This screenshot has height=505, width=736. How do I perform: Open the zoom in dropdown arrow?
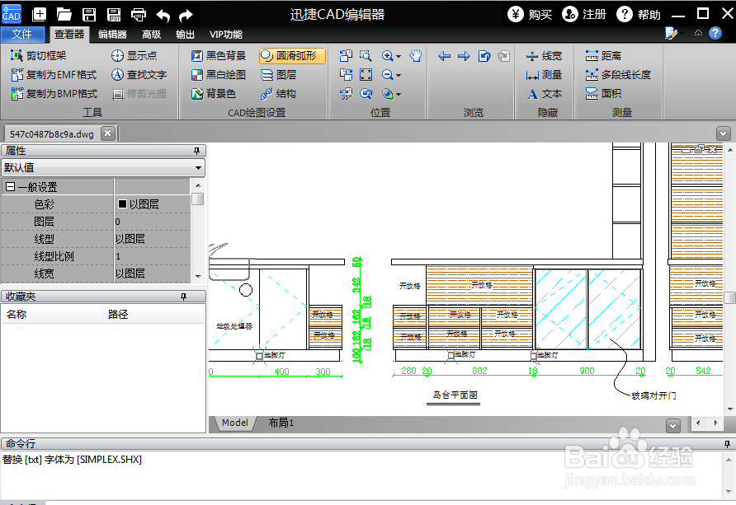click(399, 56)
